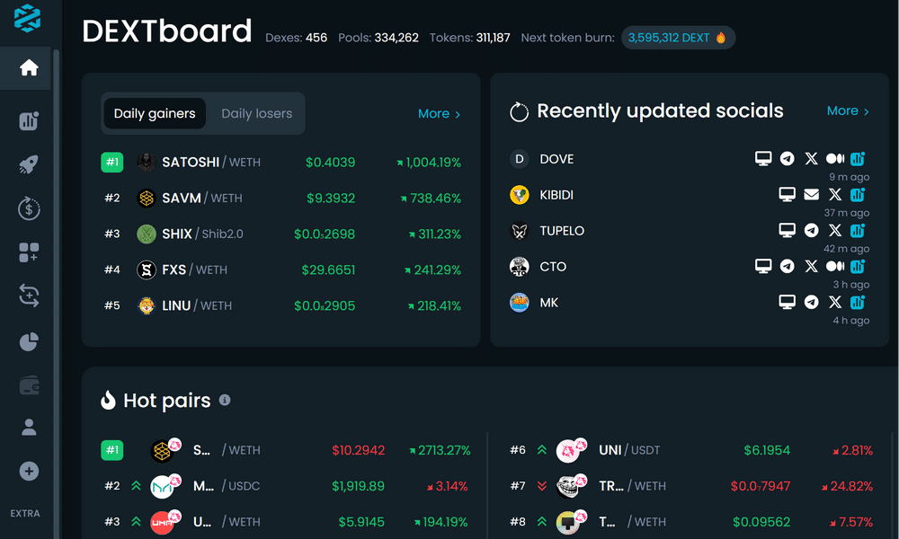Open the rocket launch icon in sidebar

(29, 164)
